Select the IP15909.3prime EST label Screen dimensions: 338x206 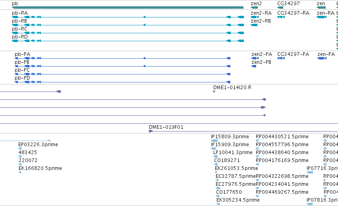coord(230,145)
